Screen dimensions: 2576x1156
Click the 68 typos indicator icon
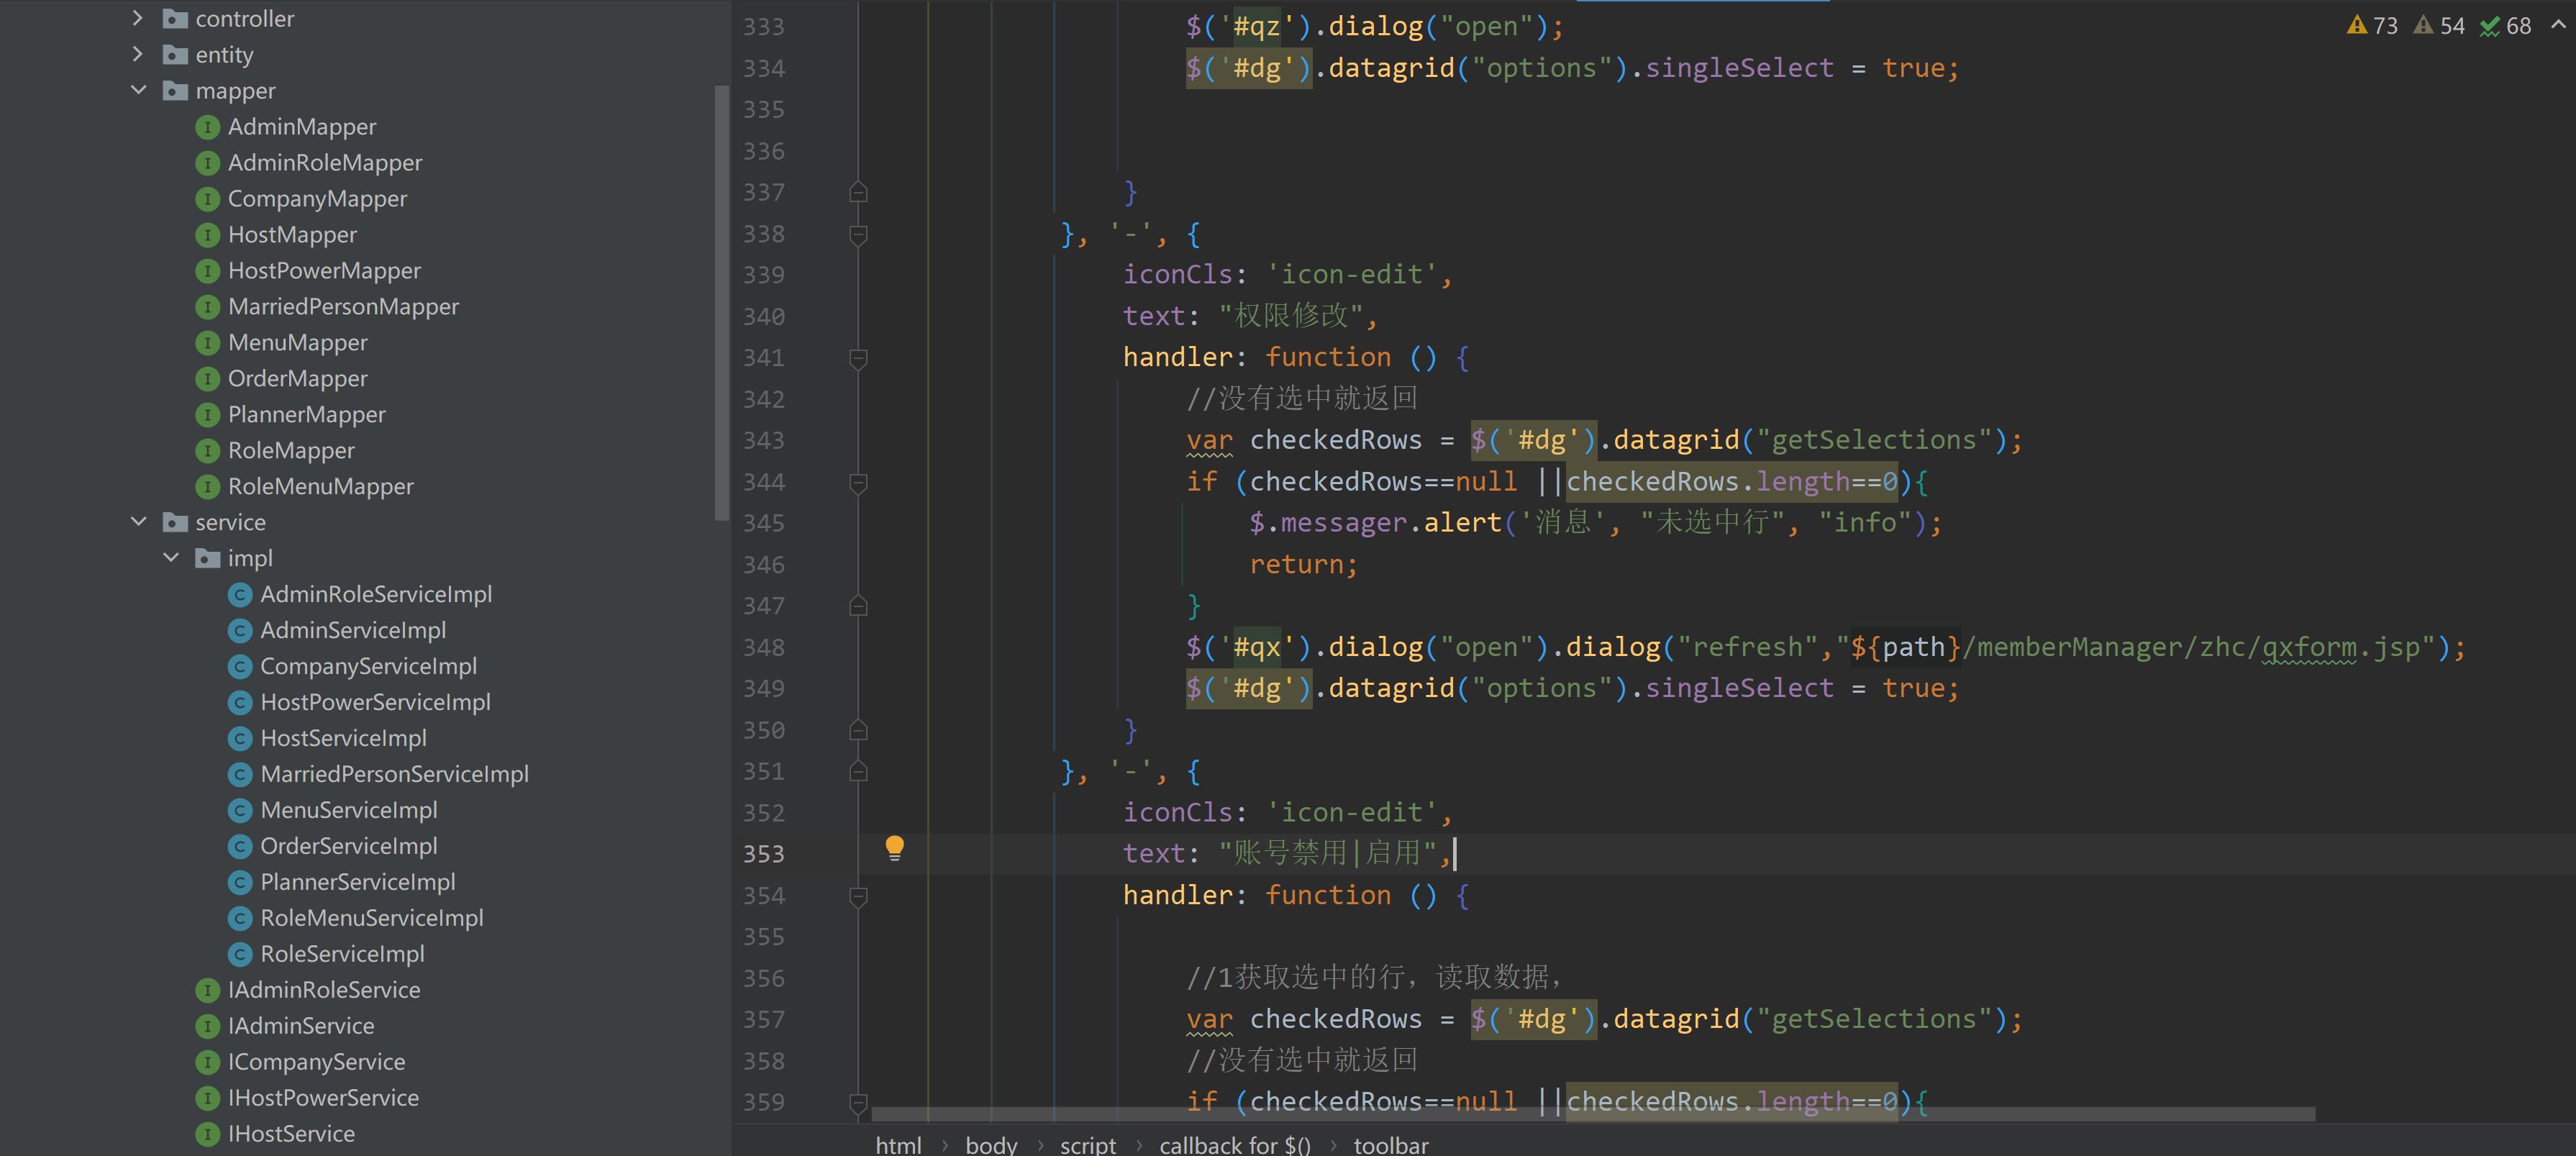(2490, 26)
